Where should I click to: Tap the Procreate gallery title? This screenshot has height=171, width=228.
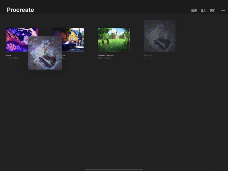(21, 10)
